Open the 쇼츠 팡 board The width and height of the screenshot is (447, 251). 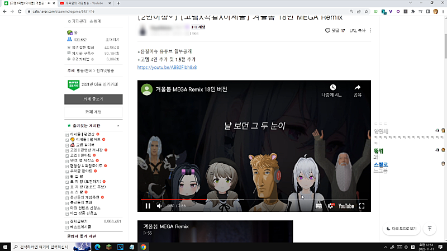point(77,192)
